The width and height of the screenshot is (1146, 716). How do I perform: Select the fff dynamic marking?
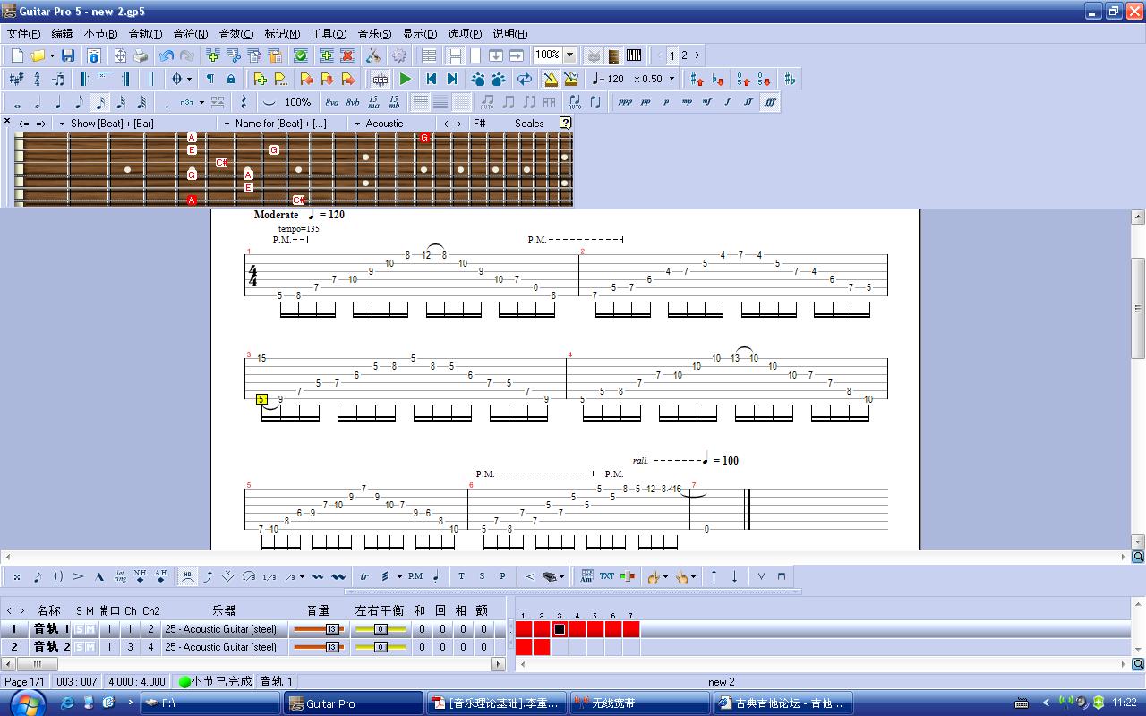pos(770,102)
